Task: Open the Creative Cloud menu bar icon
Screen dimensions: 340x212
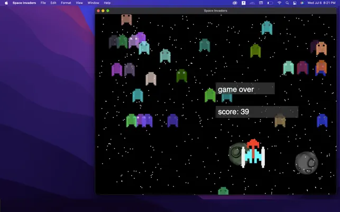Action: (235, 3)
